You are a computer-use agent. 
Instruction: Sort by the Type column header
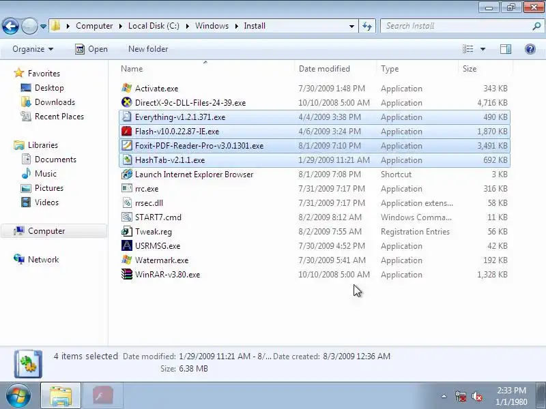pyautogui.click(x=418, y=69)
